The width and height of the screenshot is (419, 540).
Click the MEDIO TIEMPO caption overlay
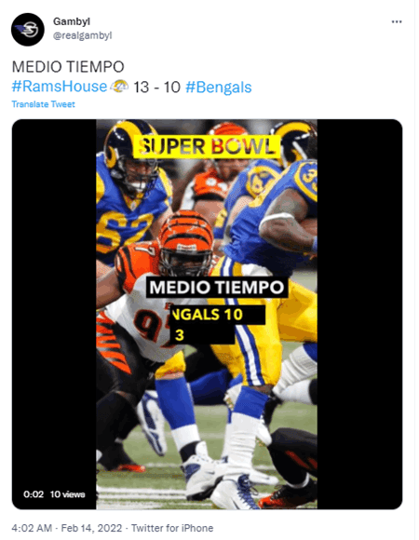tap(217, 287)
